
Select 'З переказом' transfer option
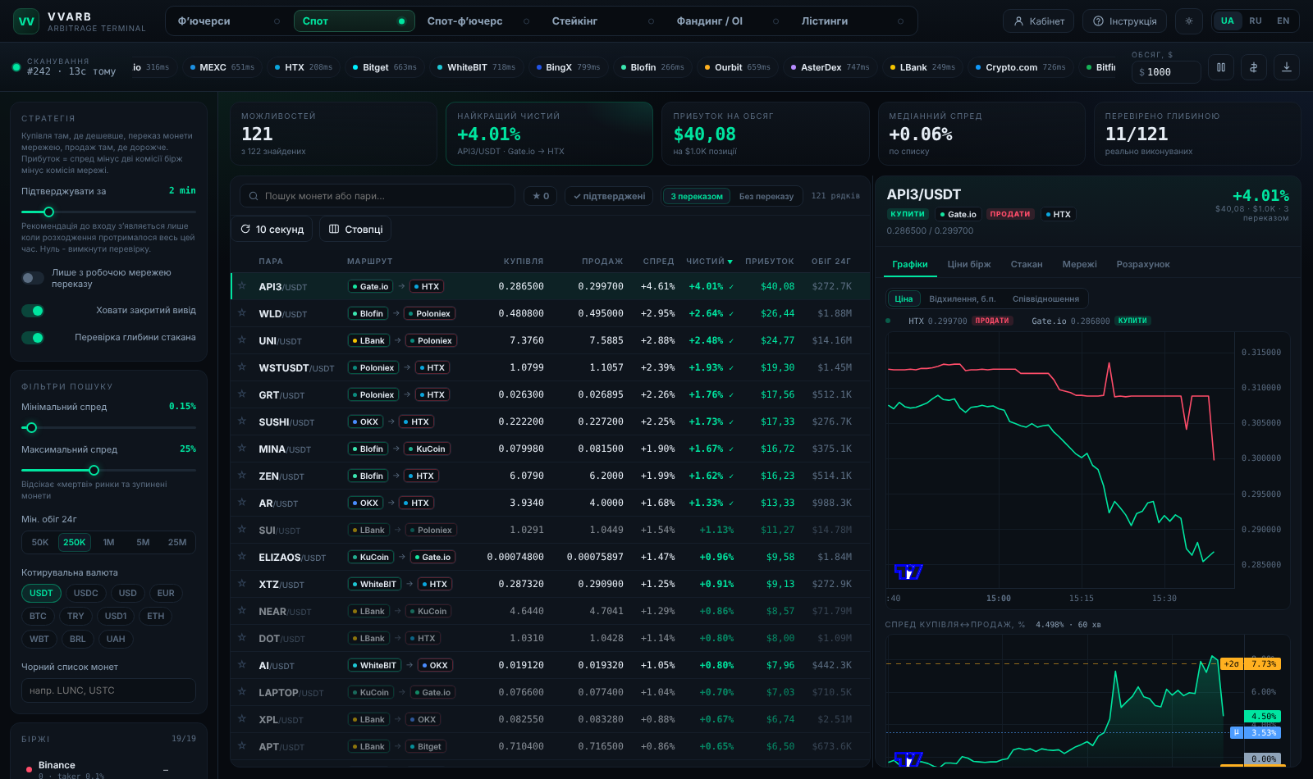tap(697, 196)
